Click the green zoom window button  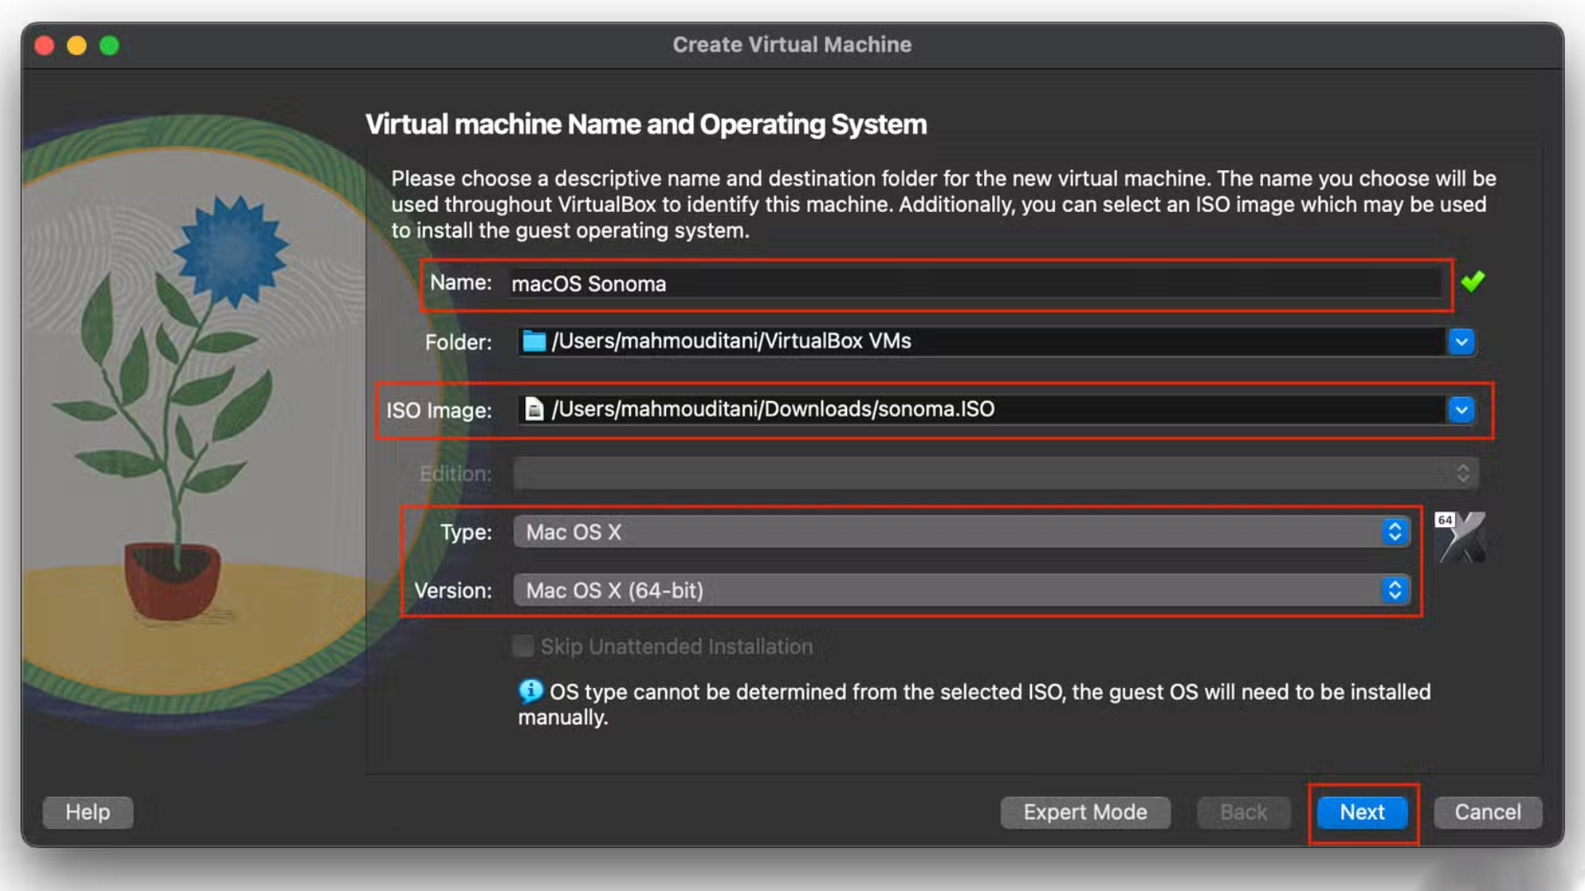[x=109, y=45]
